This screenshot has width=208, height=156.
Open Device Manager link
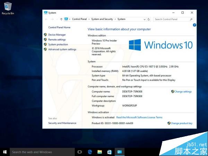57,35
